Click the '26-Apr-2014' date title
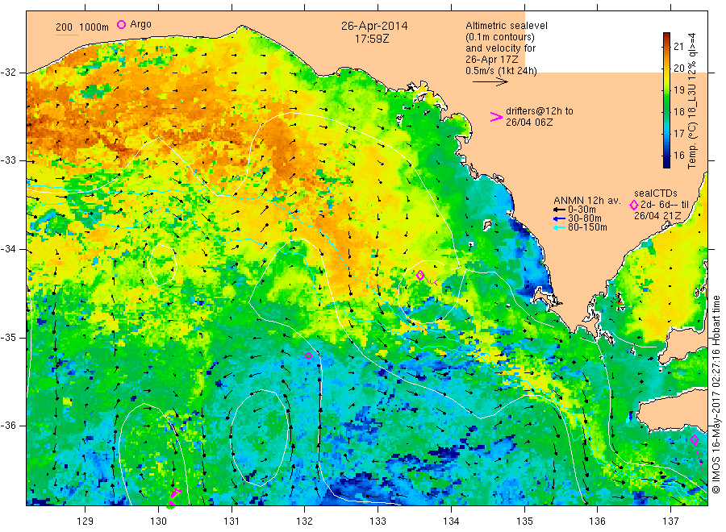726x532 pixels. tap(374, 26)
